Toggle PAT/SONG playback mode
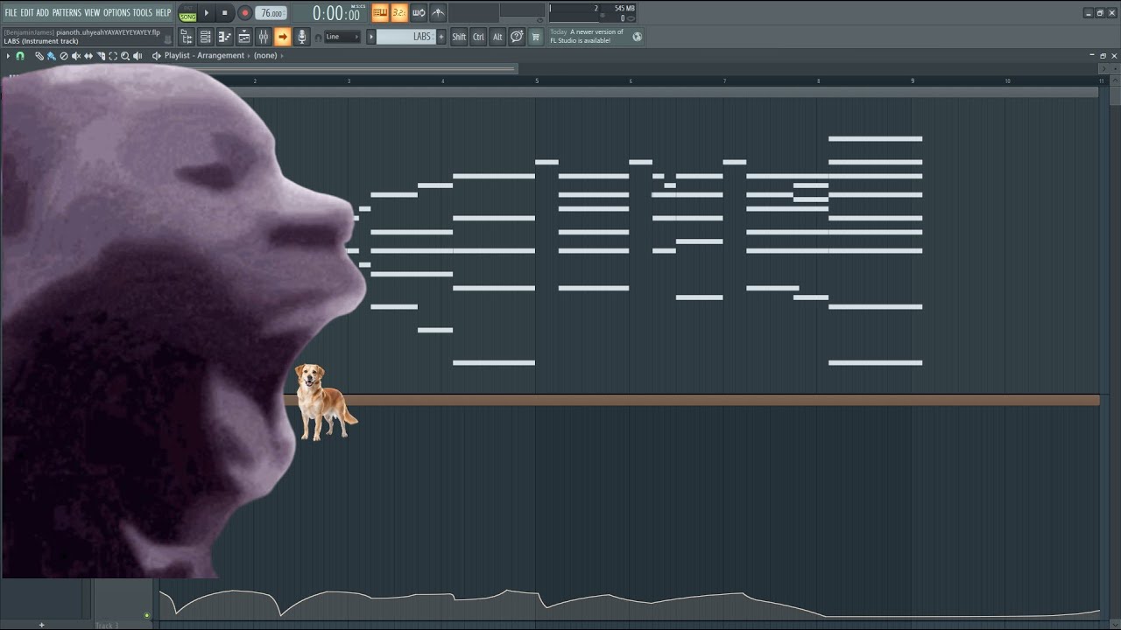Viewport: 1121px width, 630px height. click(x=187, y=13)
